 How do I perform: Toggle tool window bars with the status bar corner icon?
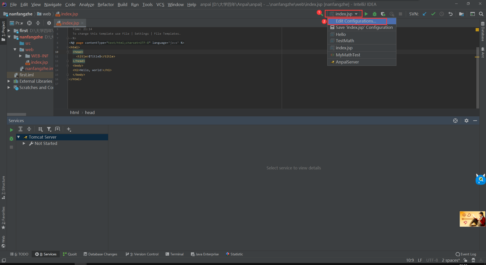4,260
